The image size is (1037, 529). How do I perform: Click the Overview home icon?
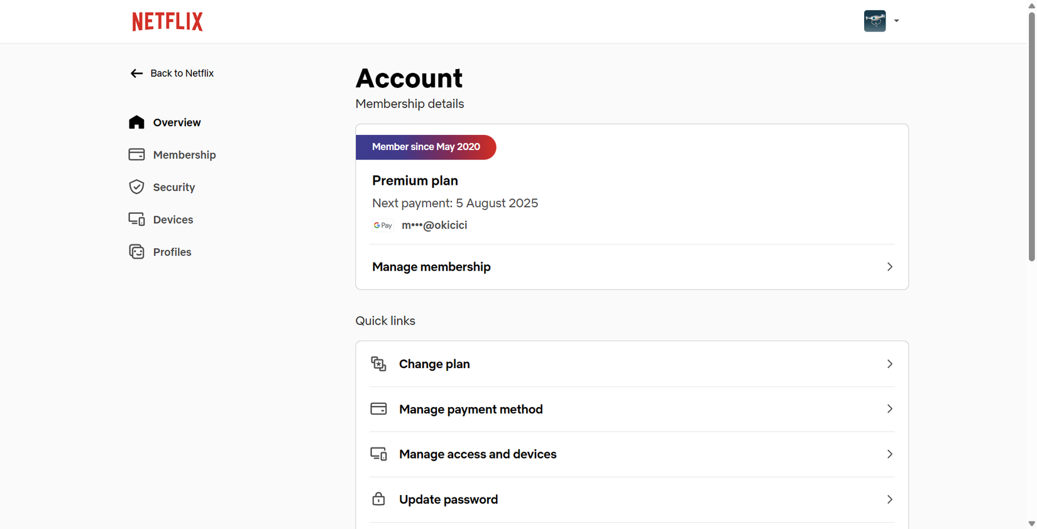(x=136, y=123)
